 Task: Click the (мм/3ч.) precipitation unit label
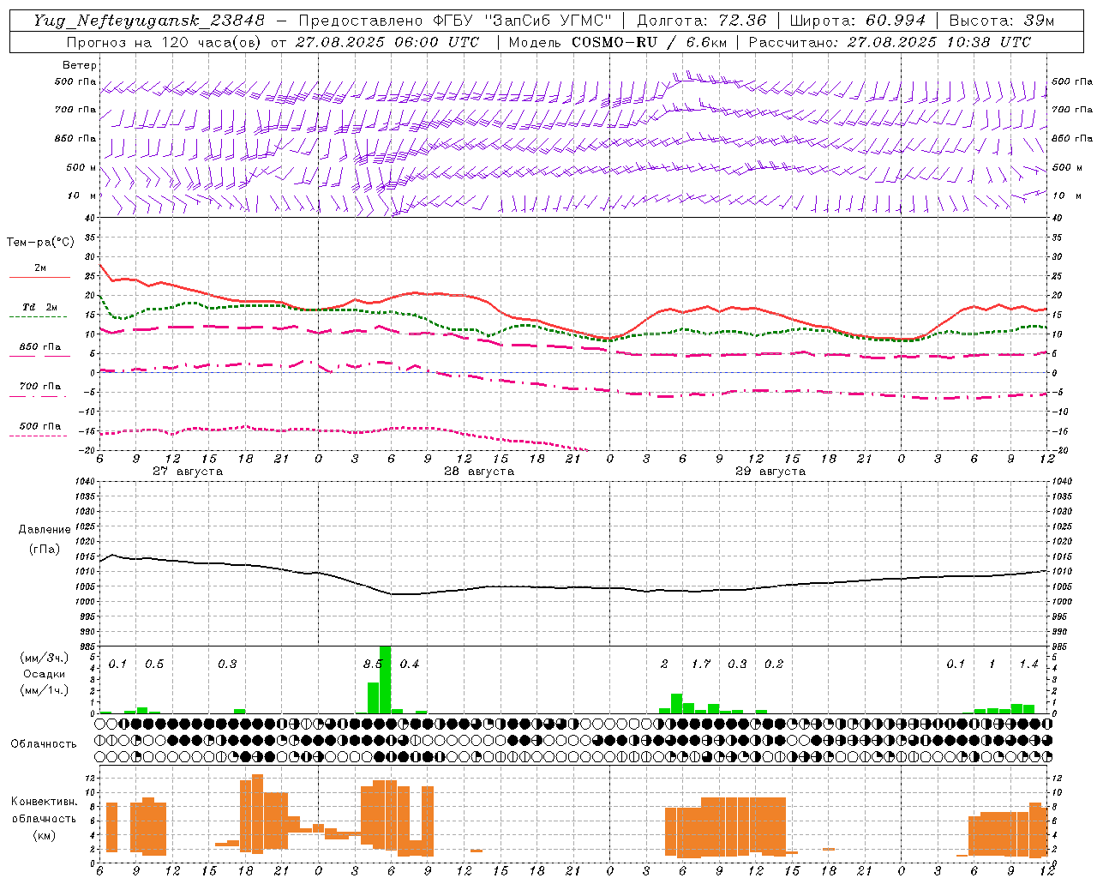(45, 658)
